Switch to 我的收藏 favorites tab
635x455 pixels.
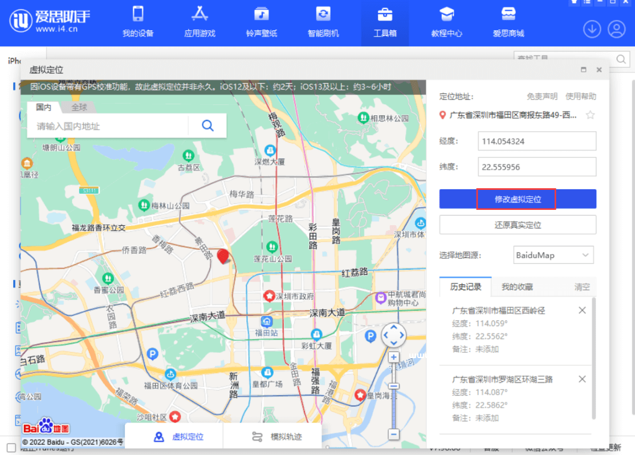click(x=518, y=287)
